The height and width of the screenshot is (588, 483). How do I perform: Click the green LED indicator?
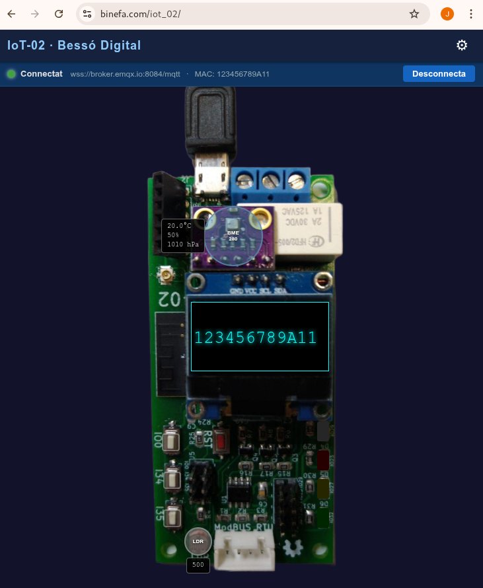323,517
